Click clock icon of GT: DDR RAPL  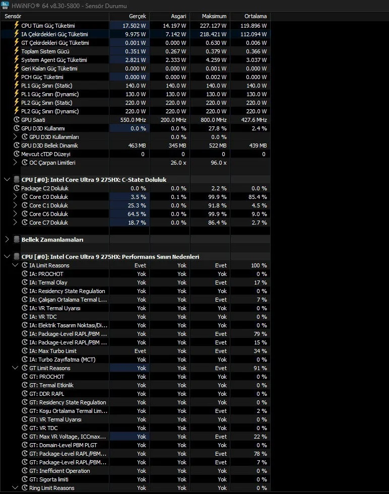(25, 393)
